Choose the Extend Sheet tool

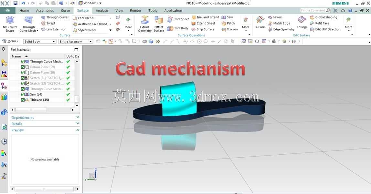point(203,23)
